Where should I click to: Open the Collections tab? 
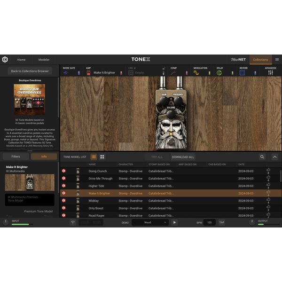(x=260, y=60)
